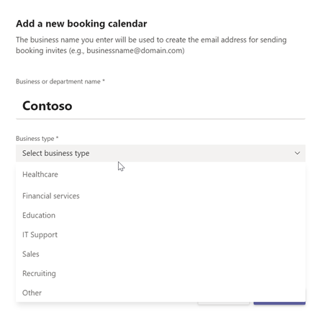Click the description about sending booking invites

pyautogui.click(x=151, y=45)
